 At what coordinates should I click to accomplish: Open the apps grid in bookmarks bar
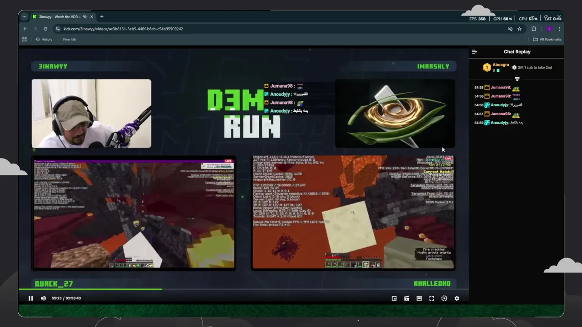coord(25,40)
